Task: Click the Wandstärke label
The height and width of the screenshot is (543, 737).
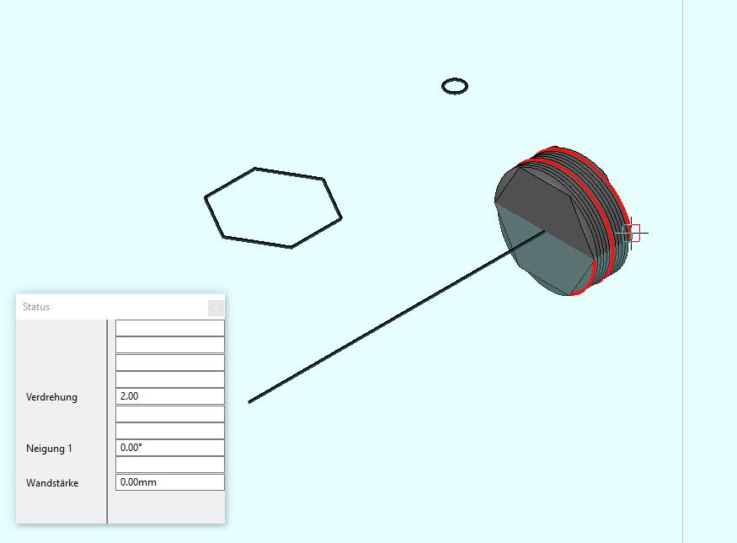Action: 52,483
